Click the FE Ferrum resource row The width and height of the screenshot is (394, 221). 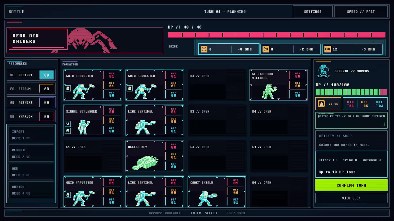[x=31, y=89]
